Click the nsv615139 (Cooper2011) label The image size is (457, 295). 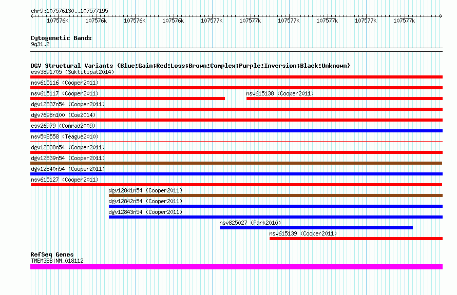click(x=303, y=233)
